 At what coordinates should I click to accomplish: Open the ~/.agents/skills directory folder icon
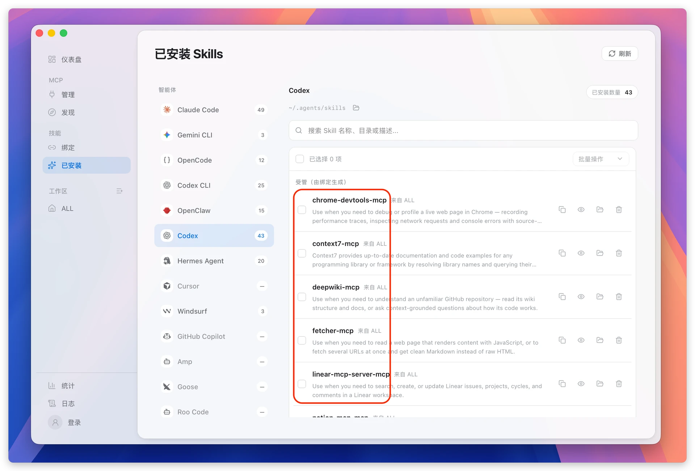[x=356, y=108]
